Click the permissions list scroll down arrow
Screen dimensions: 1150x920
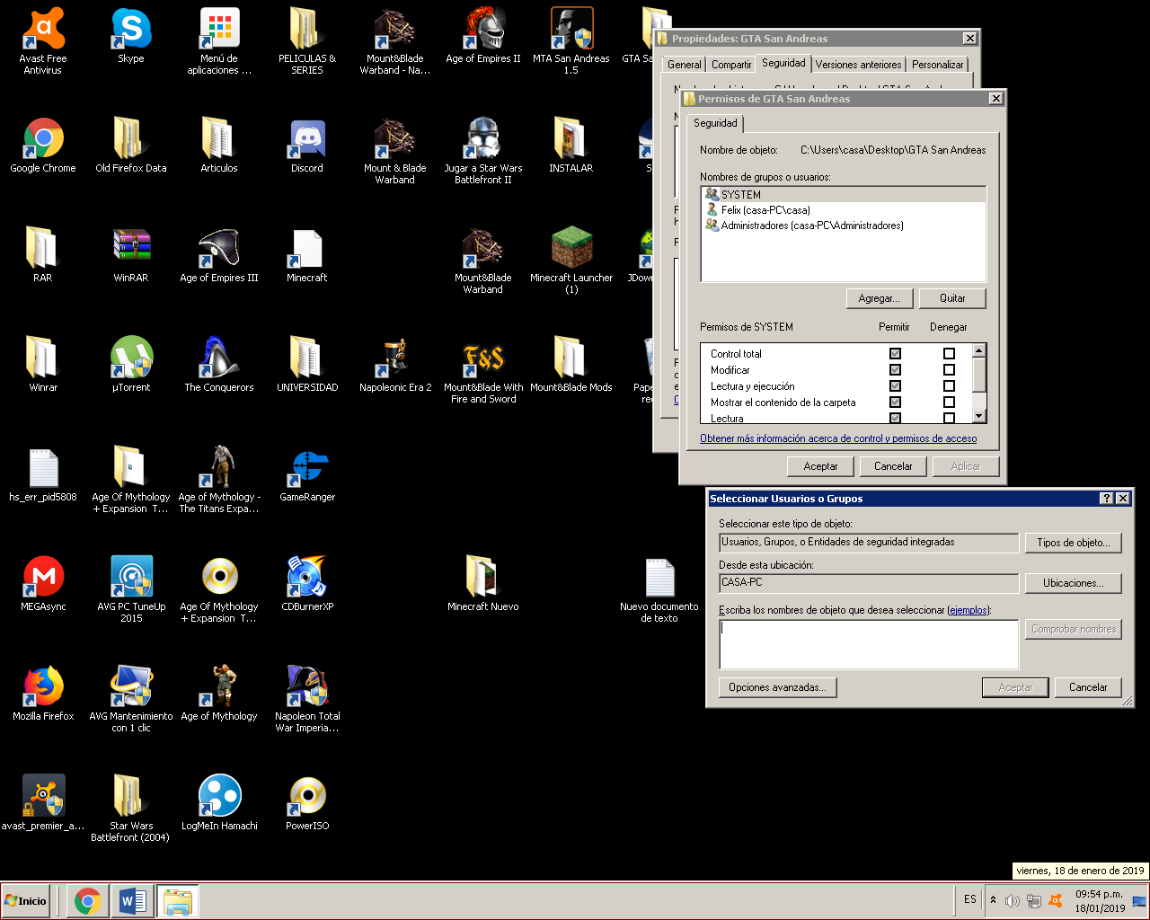pos(979,416)
